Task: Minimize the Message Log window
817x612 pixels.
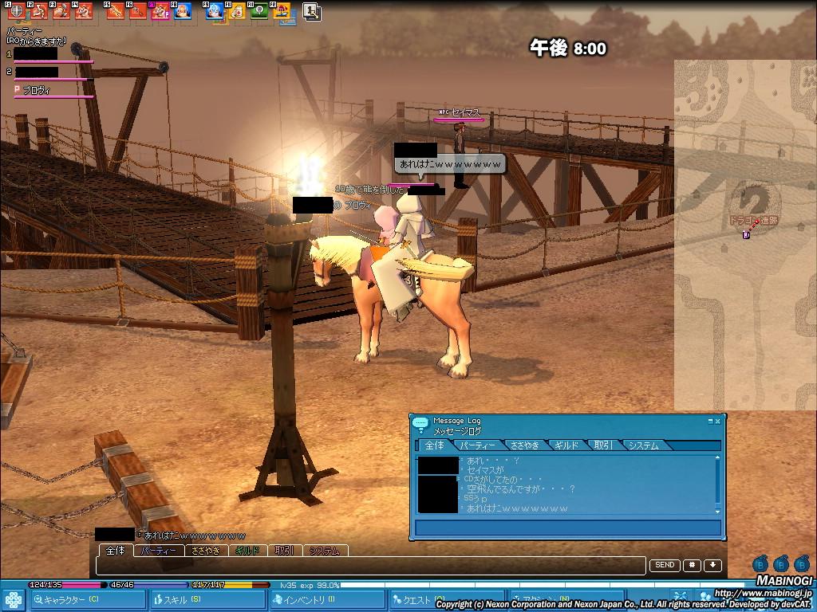Action: pos(711,421)
